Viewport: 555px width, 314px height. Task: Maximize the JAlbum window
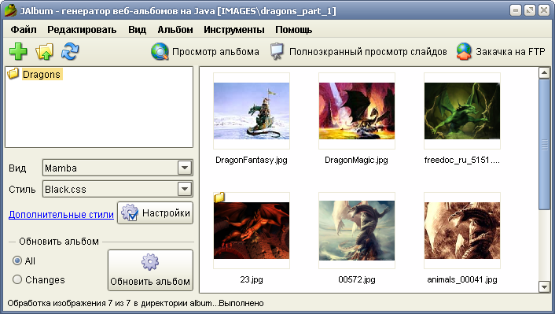530,11
